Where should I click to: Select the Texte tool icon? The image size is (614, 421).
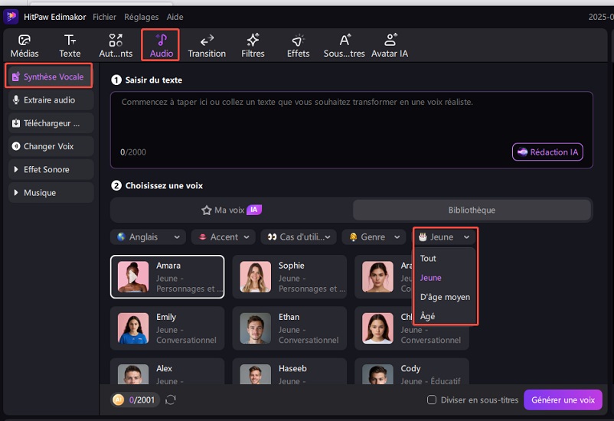pos(70,45)
